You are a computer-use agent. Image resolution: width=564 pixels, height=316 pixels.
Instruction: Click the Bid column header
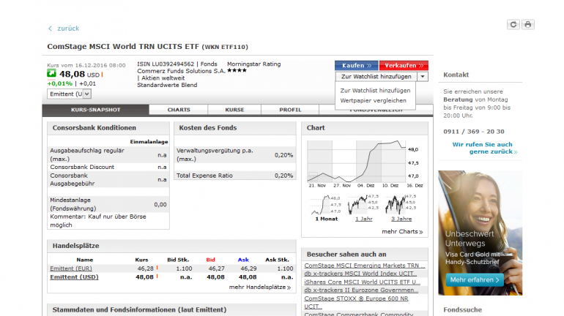[x=210, y=260]
